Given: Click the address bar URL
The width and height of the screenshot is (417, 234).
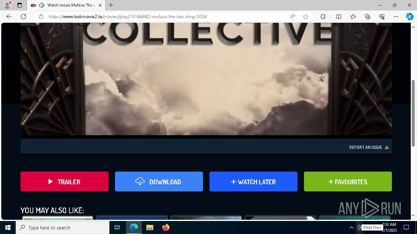Looking at the screenshot, I should point(128,17).
